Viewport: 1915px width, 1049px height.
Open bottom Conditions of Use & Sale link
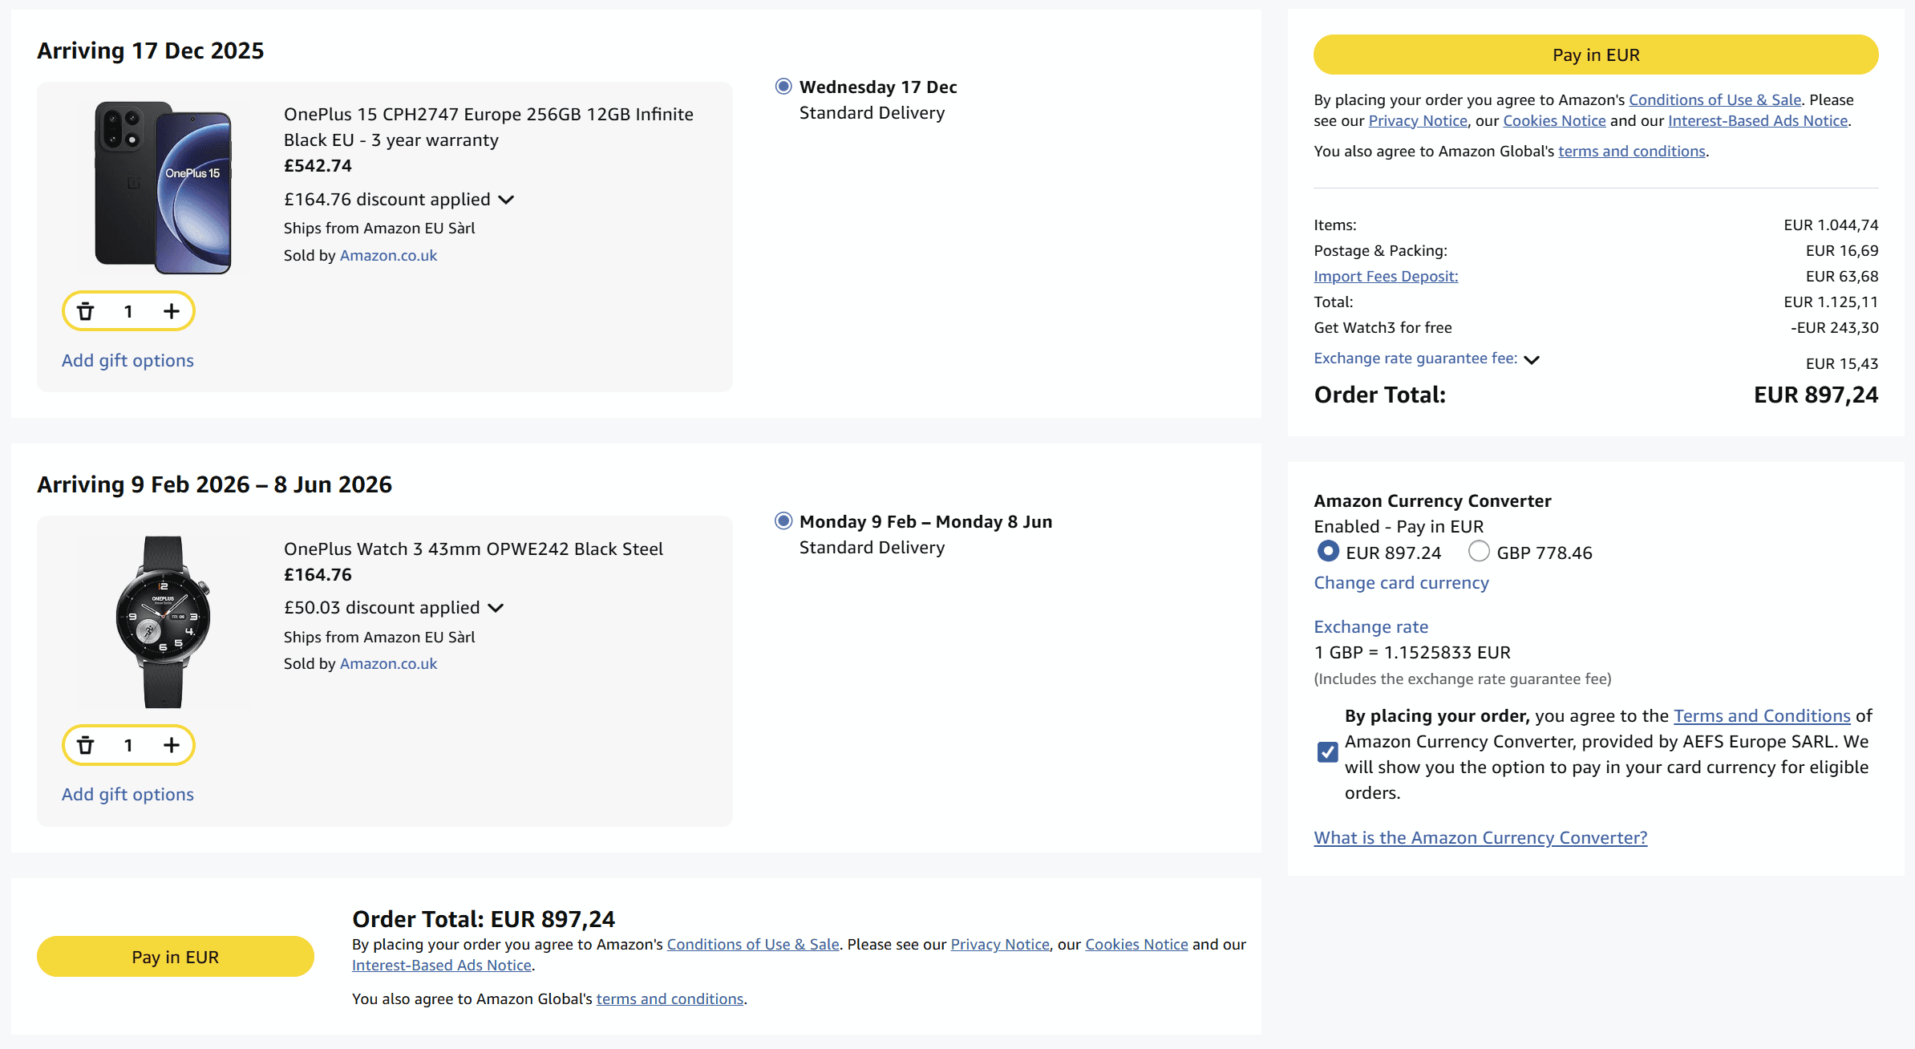(753, 945)
